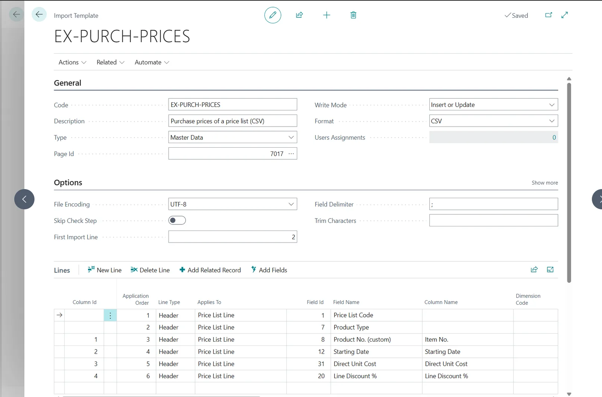Click the First Import Line field

(x=233, y=237)
